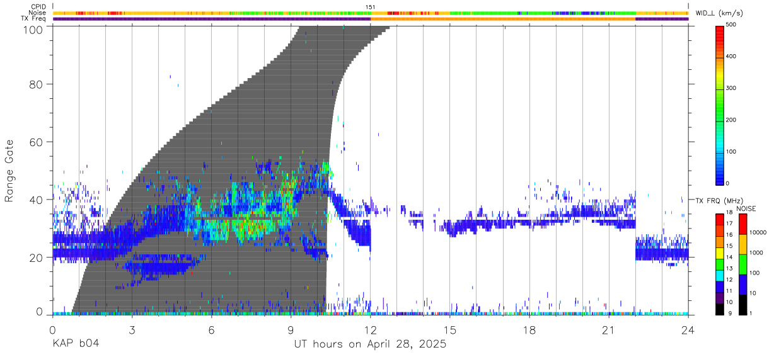774x357 pixels.
Task: Click the 24 UT hour tick label
Action: click(688, 330)
